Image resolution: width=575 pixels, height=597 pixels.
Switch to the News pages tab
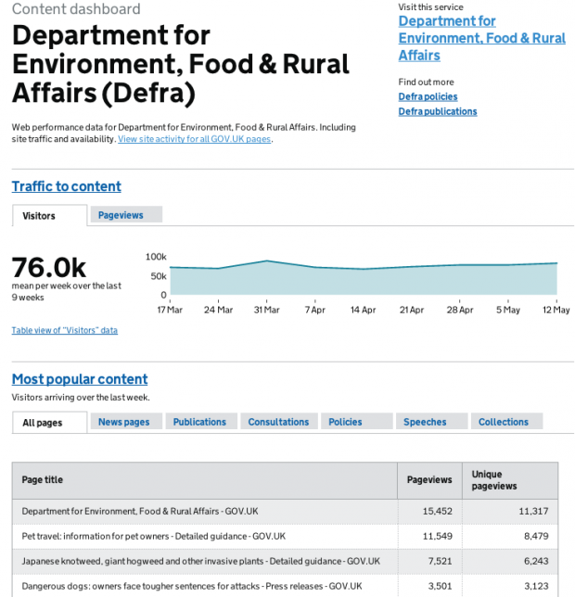[x=126, y=422]
